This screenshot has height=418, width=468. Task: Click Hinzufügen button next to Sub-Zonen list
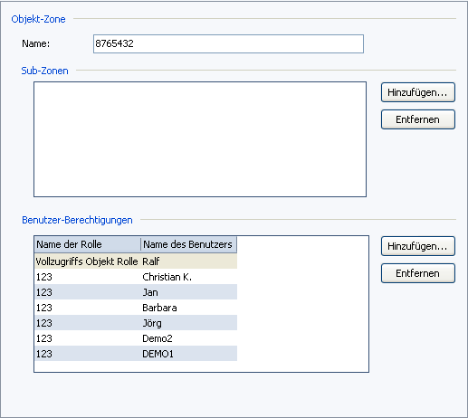(418, 92)
